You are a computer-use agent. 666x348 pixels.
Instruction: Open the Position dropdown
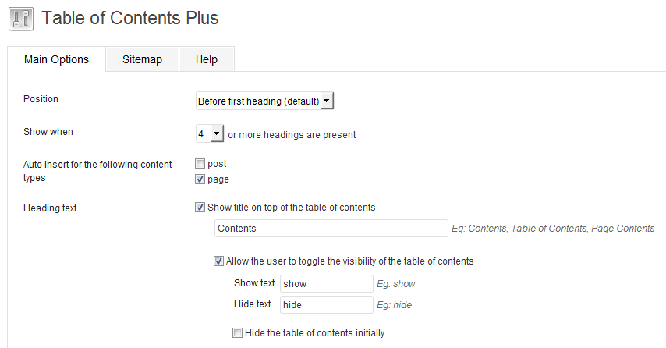click(264, 101)
